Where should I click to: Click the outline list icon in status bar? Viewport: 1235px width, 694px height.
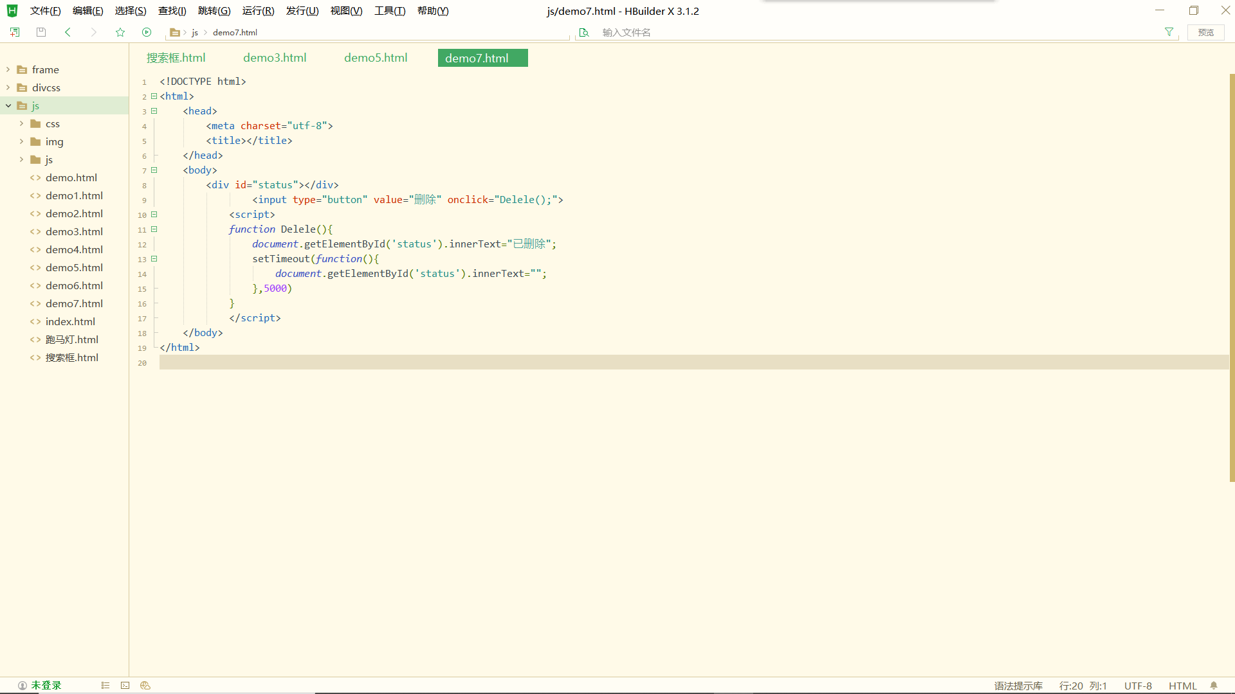105,686
